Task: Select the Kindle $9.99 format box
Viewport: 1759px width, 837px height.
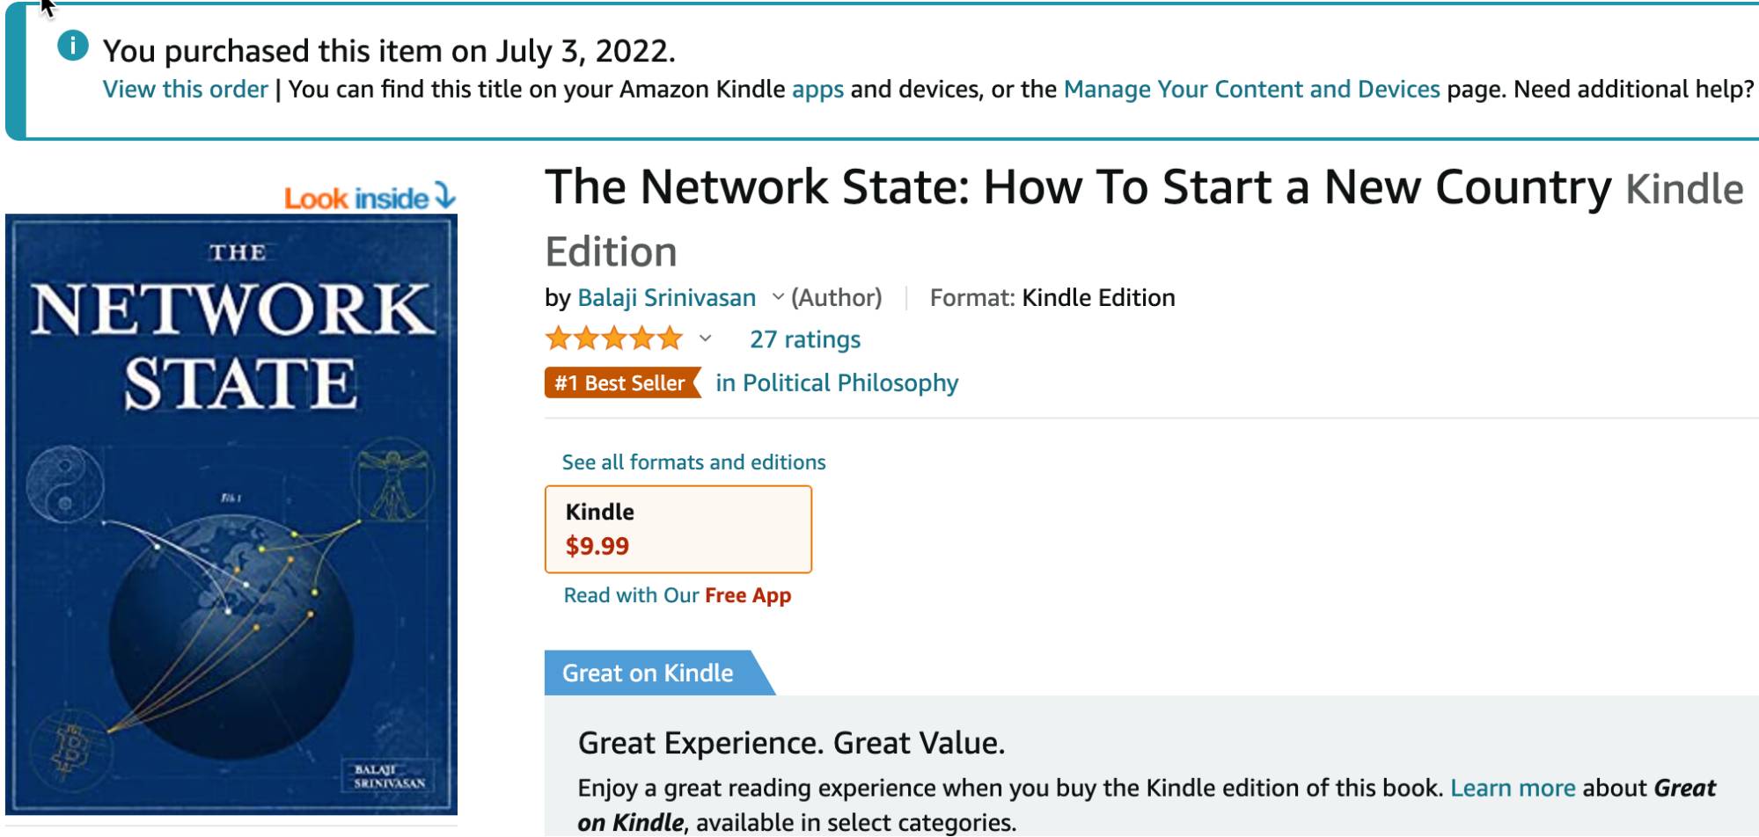Action: coord(678,529)
